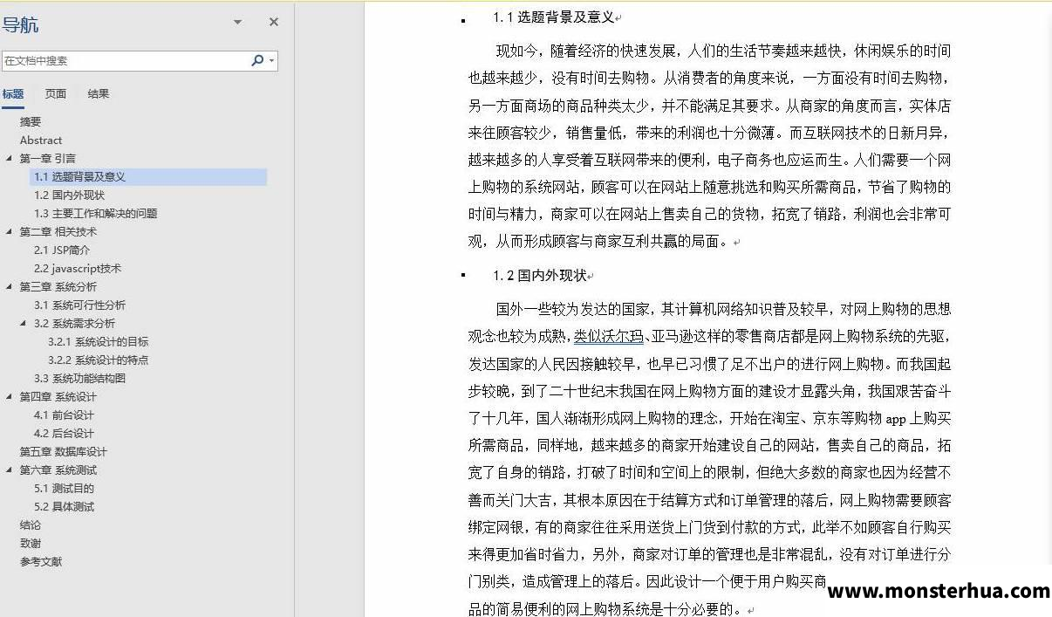Click the underlined text 类似沃尔玛 in document
1052x617 pixels.
pos(608,336)
